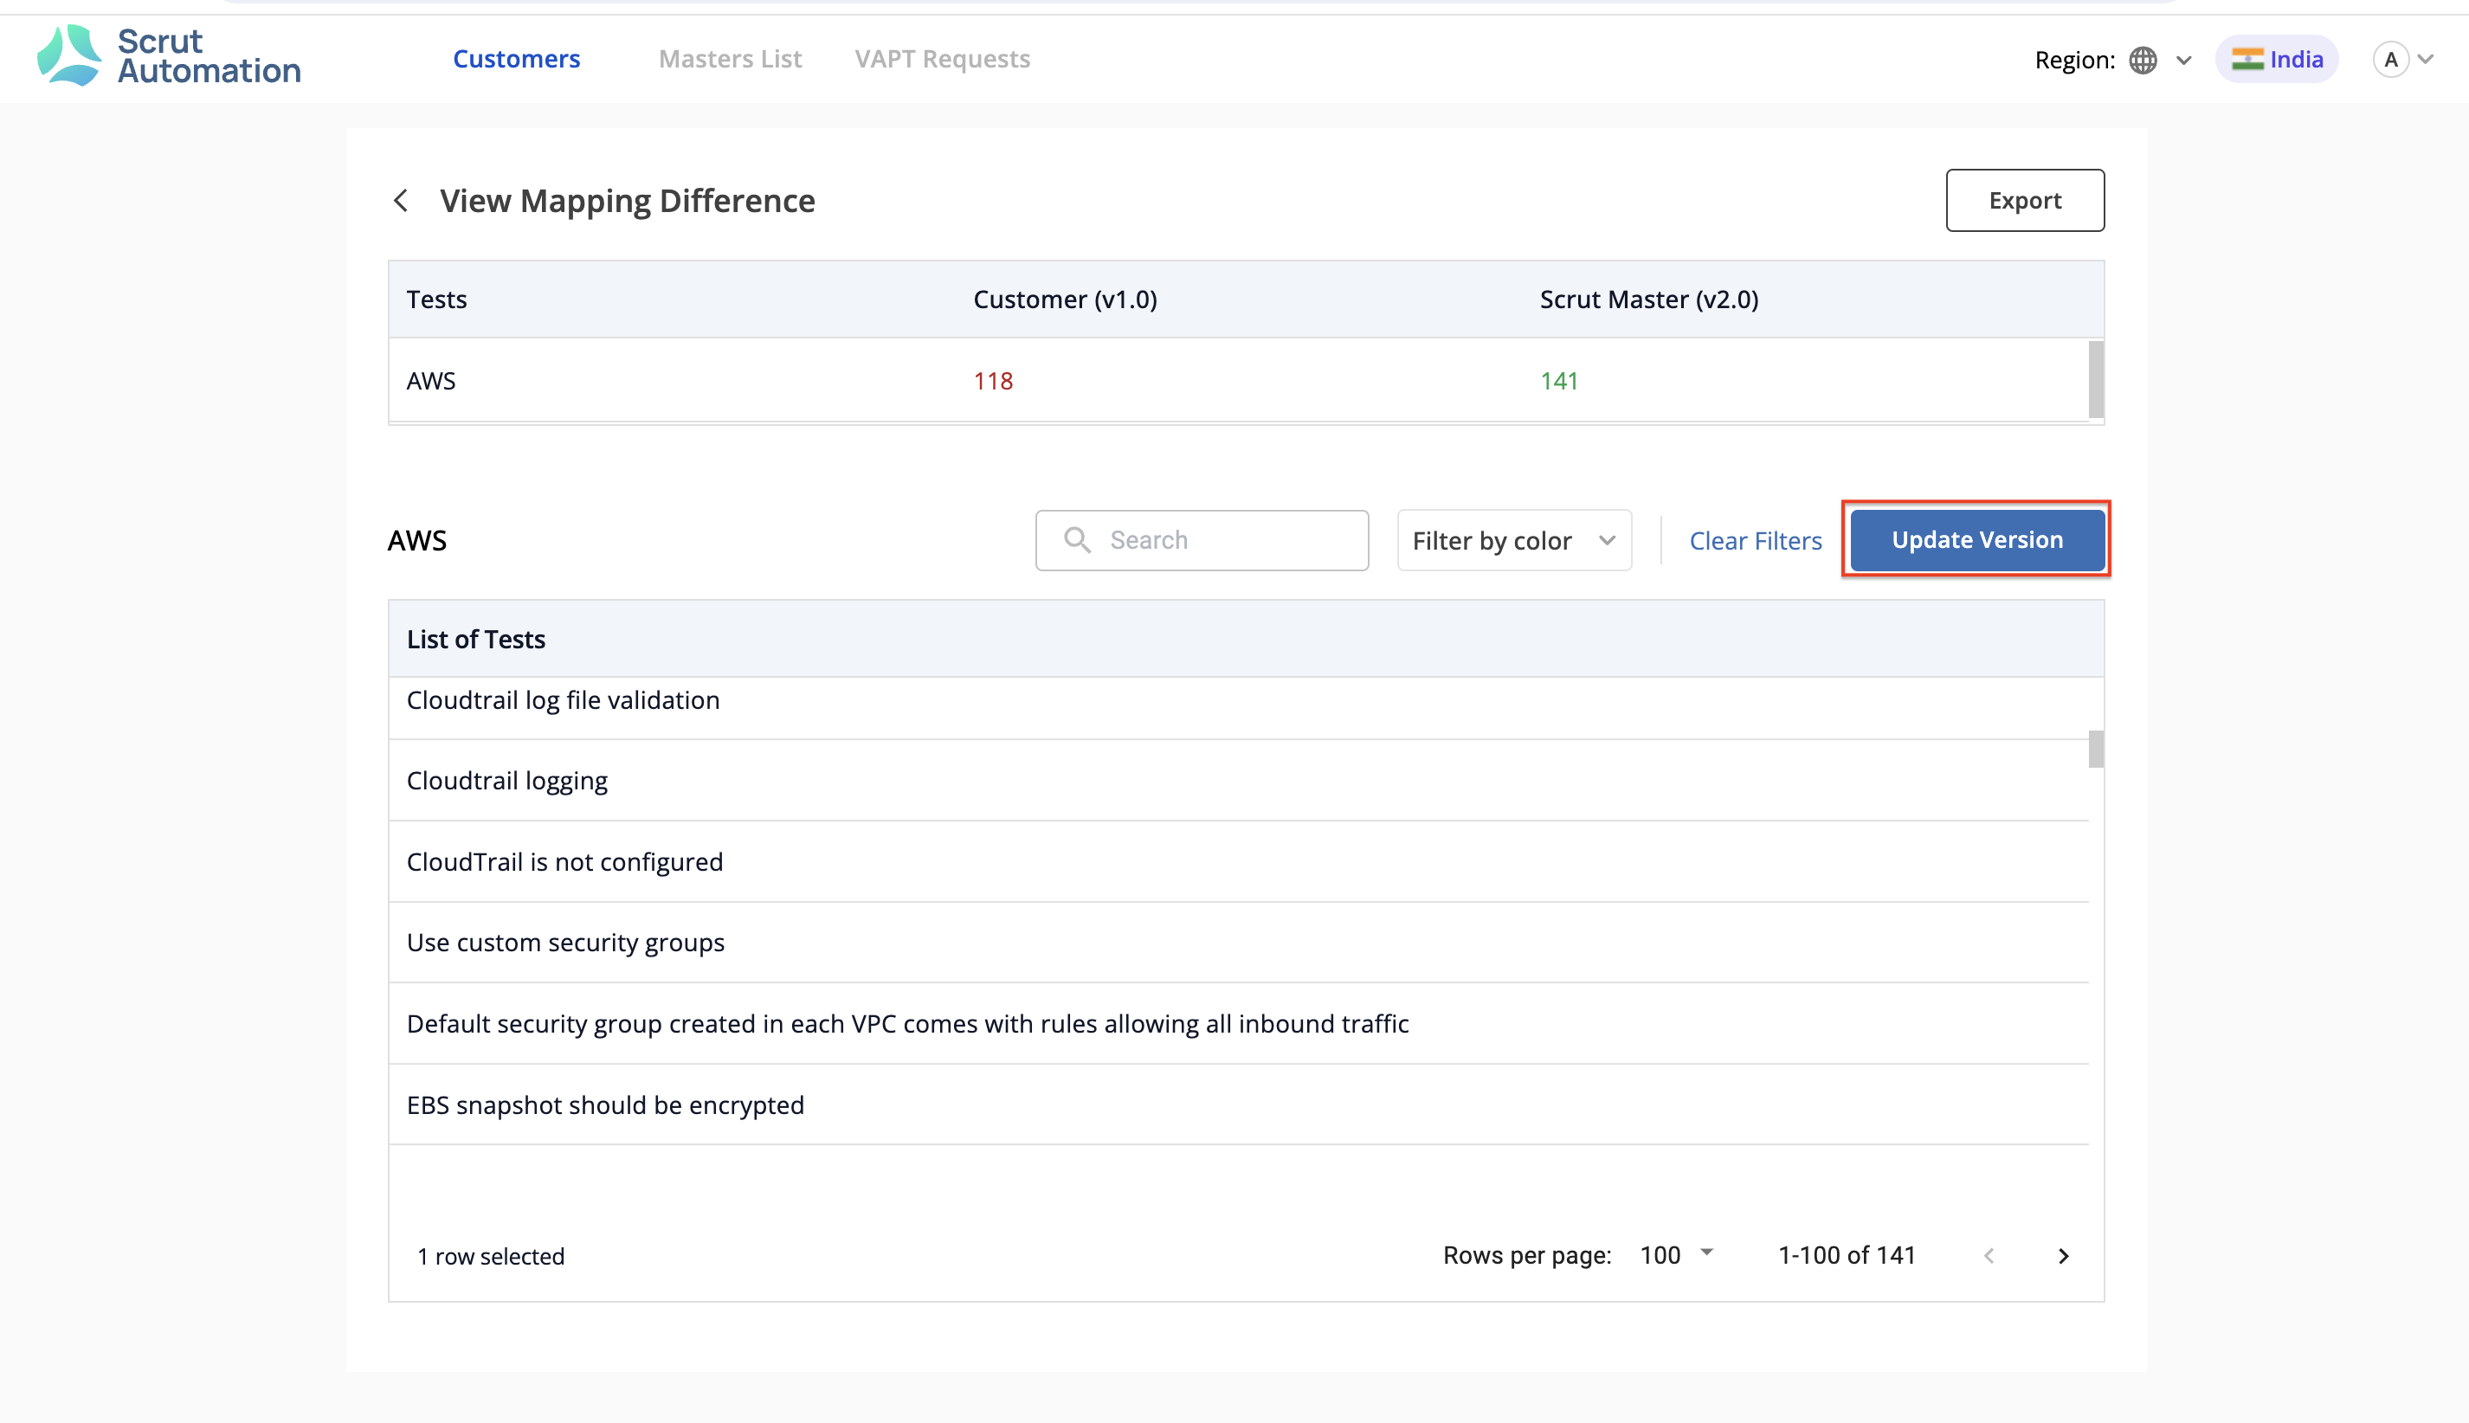2469x1423 pixels.
Task: Select the Cloudtrail log file validation row
Action: (x=1239, y=706)
